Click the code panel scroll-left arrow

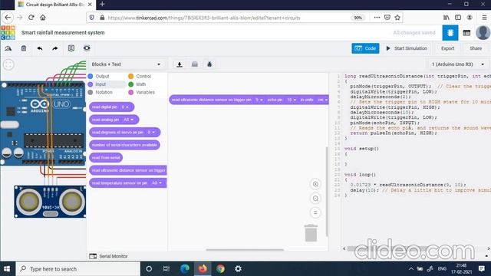344,248
